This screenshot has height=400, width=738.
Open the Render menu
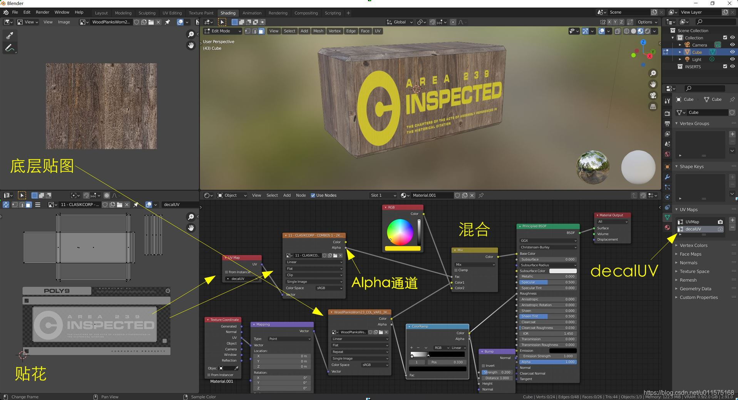(42, 12)
